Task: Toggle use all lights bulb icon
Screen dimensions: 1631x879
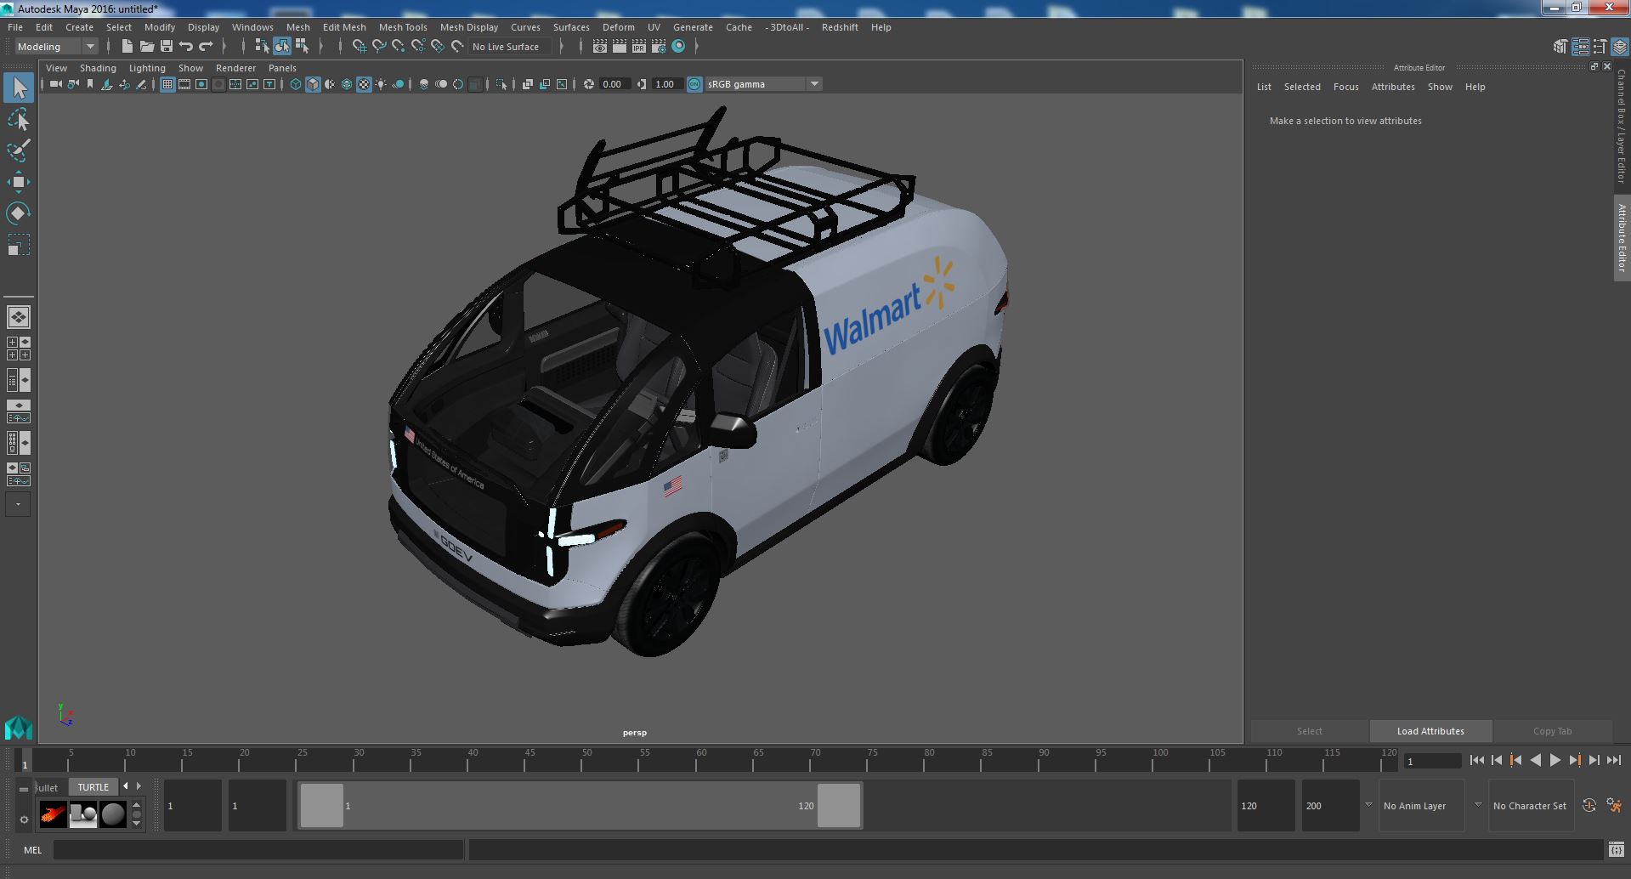Action: point(381,84)
